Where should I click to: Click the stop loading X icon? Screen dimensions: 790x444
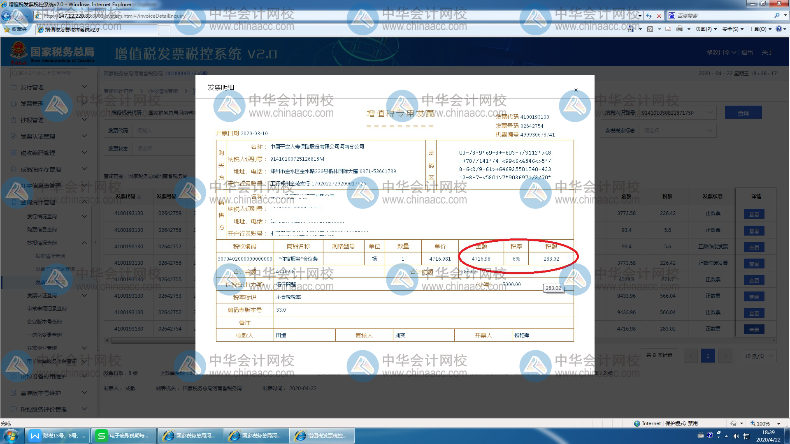tap(659, 16)
